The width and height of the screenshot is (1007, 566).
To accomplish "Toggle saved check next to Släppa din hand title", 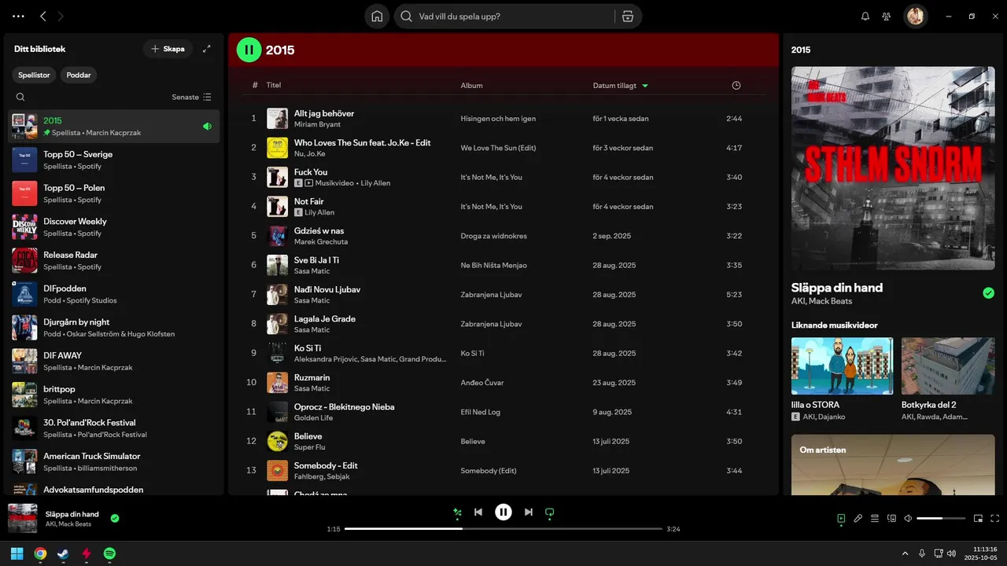I will (x=988, y=293).
